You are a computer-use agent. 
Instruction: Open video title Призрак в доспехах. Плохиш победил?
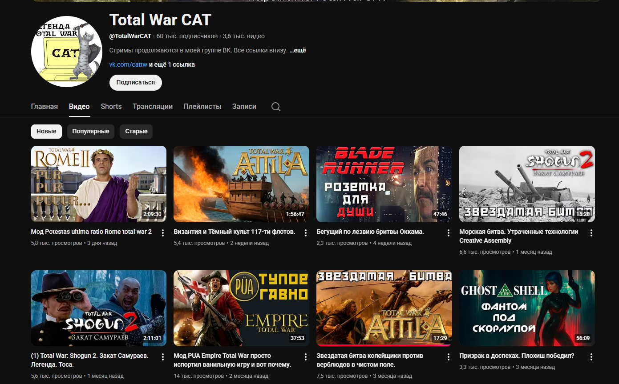(517, 356)
